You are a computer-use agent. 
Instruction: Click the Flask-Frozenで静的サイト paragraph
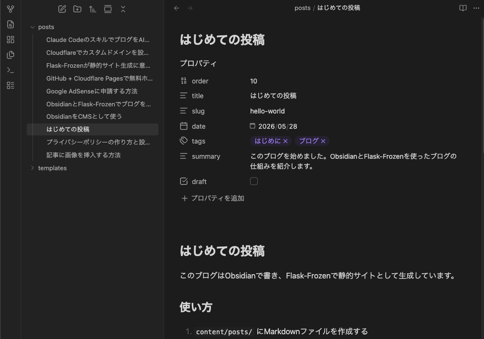tap(318, 276)
